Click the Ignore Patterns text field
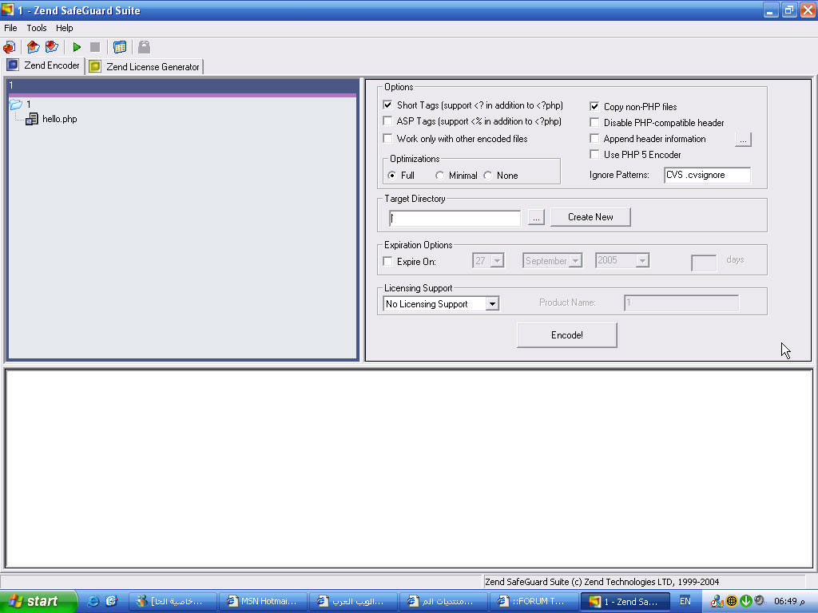 tap(707, 175)
